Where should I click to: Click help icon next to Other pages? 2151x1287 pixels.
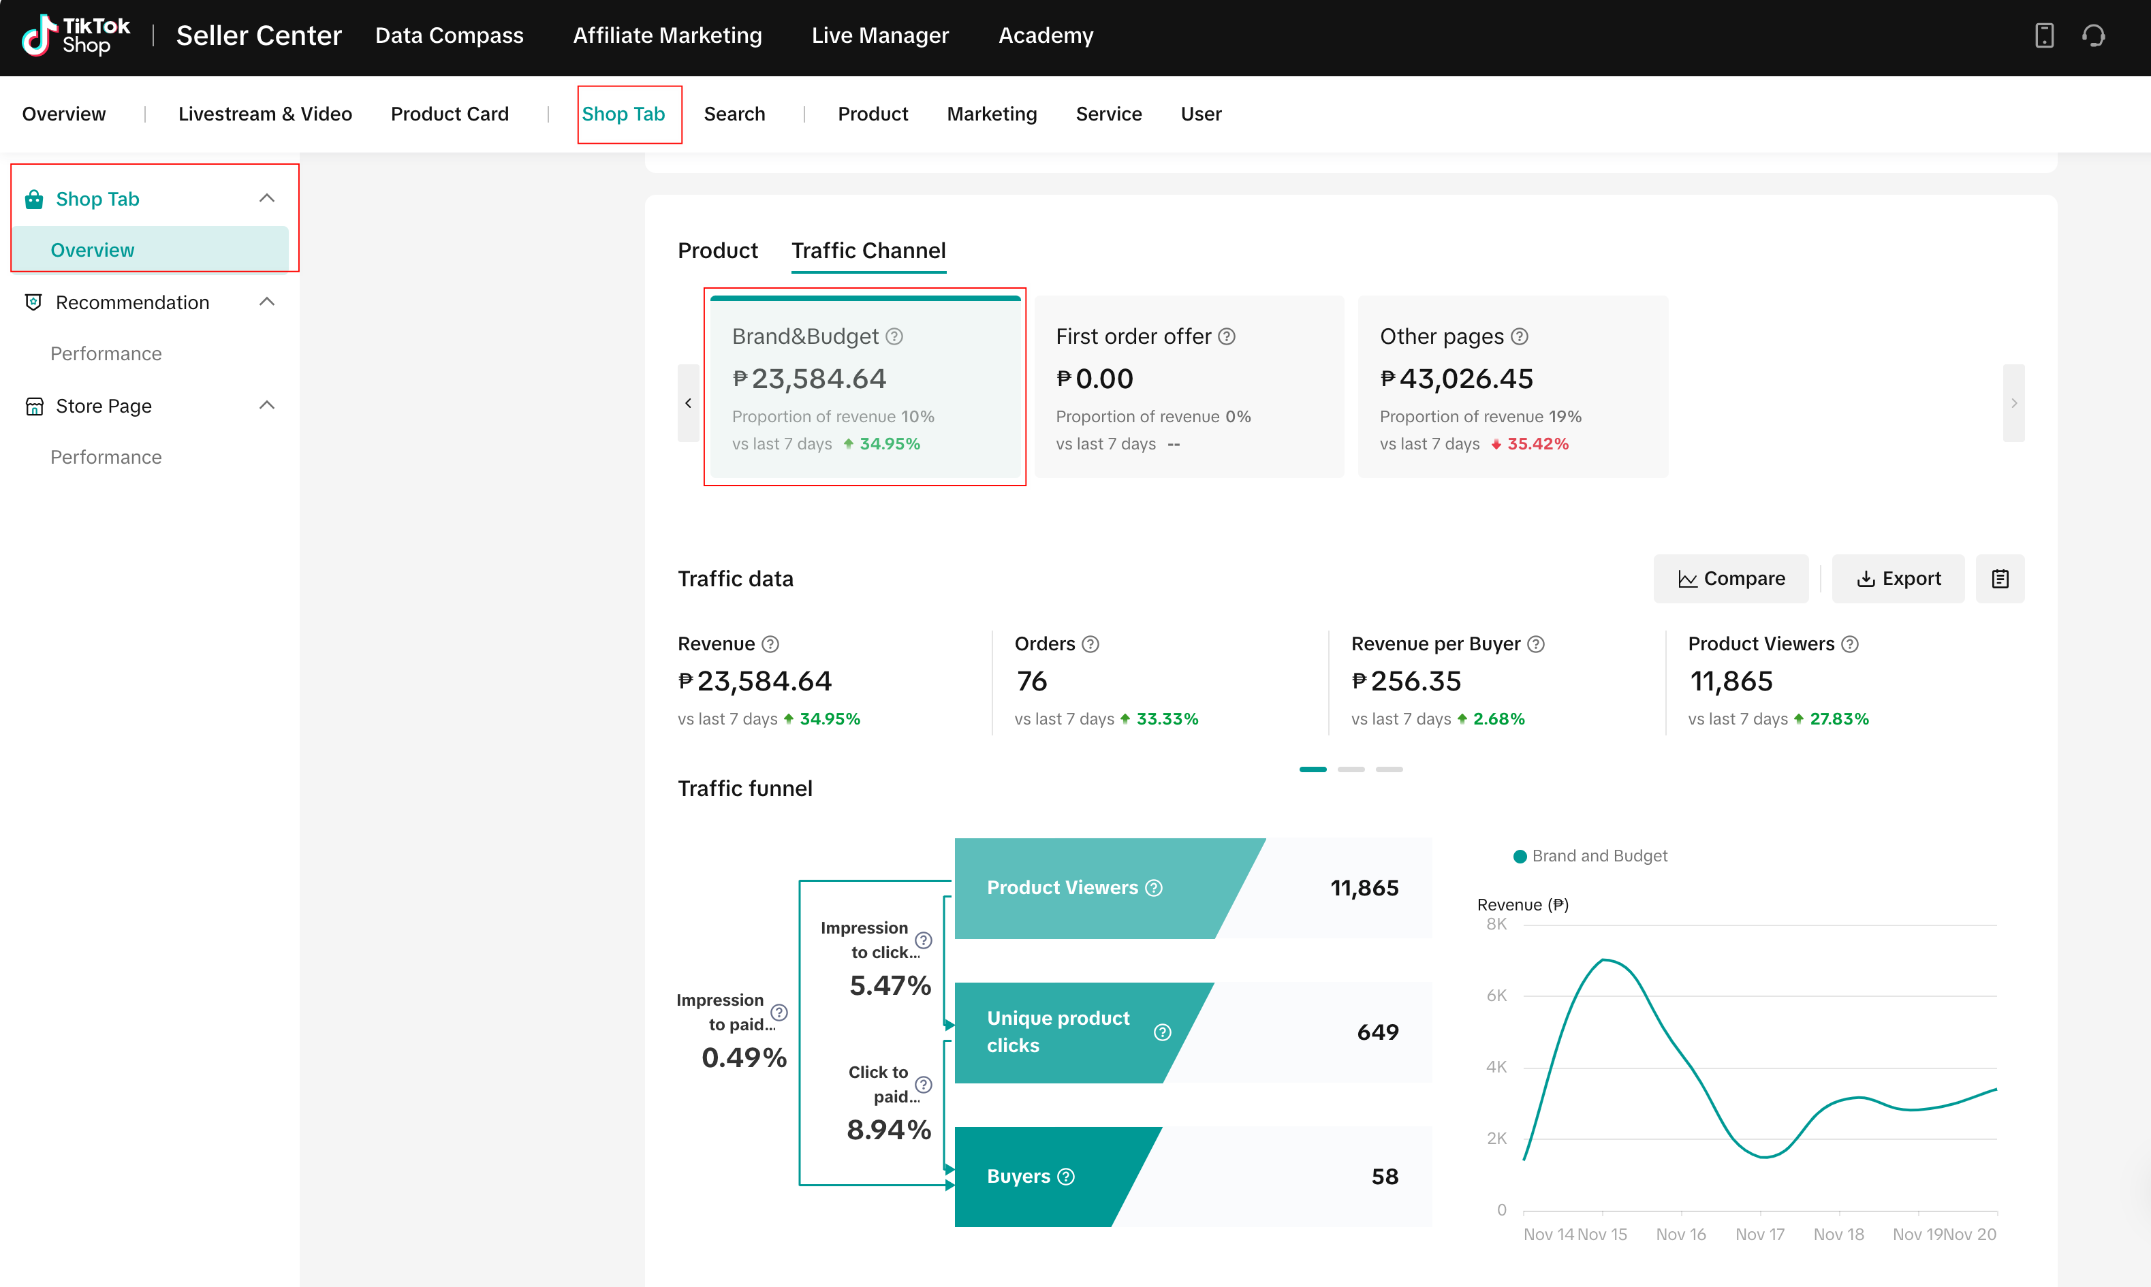click(x=1520, y=336)
